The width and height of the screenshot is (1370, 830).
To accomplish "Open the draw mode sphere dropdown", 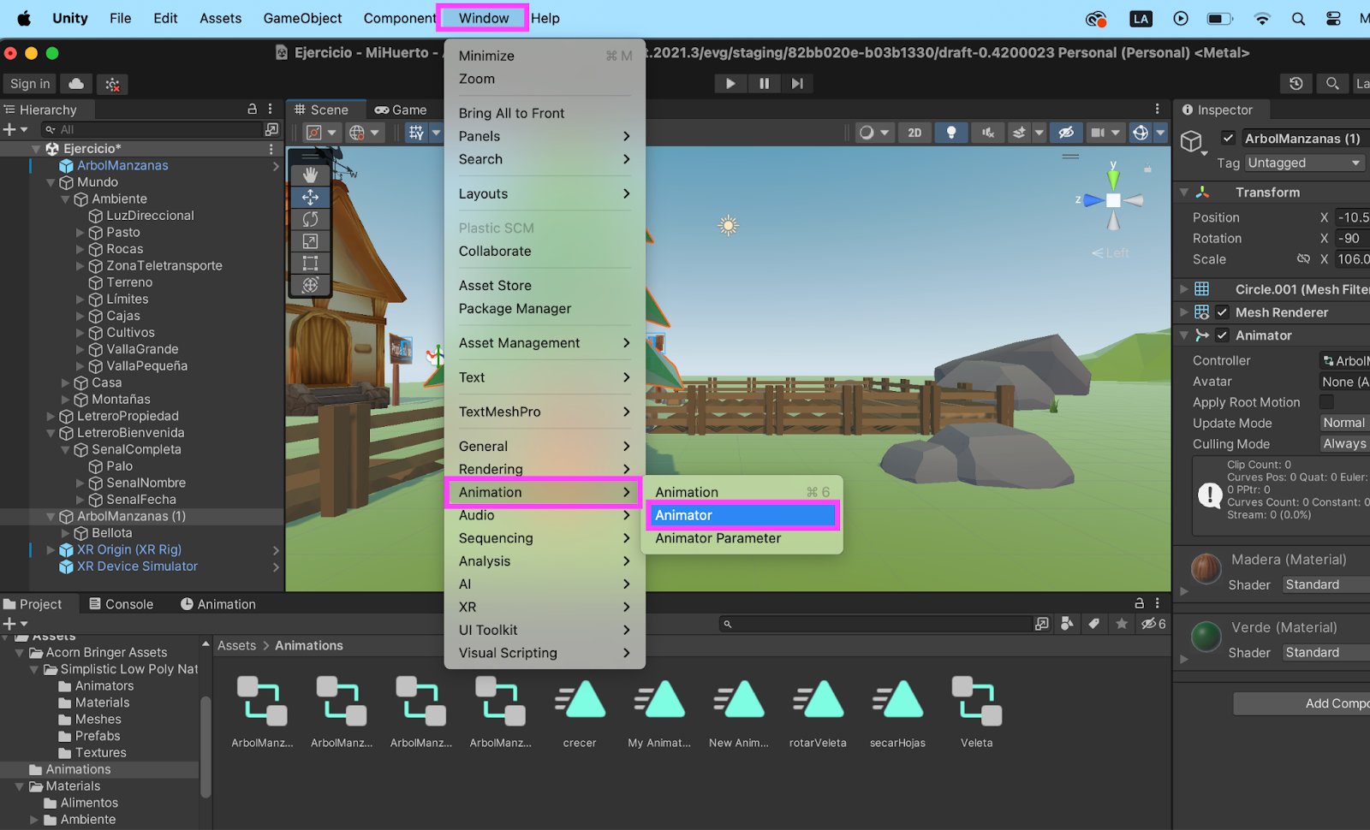I will tap(874, 133).
